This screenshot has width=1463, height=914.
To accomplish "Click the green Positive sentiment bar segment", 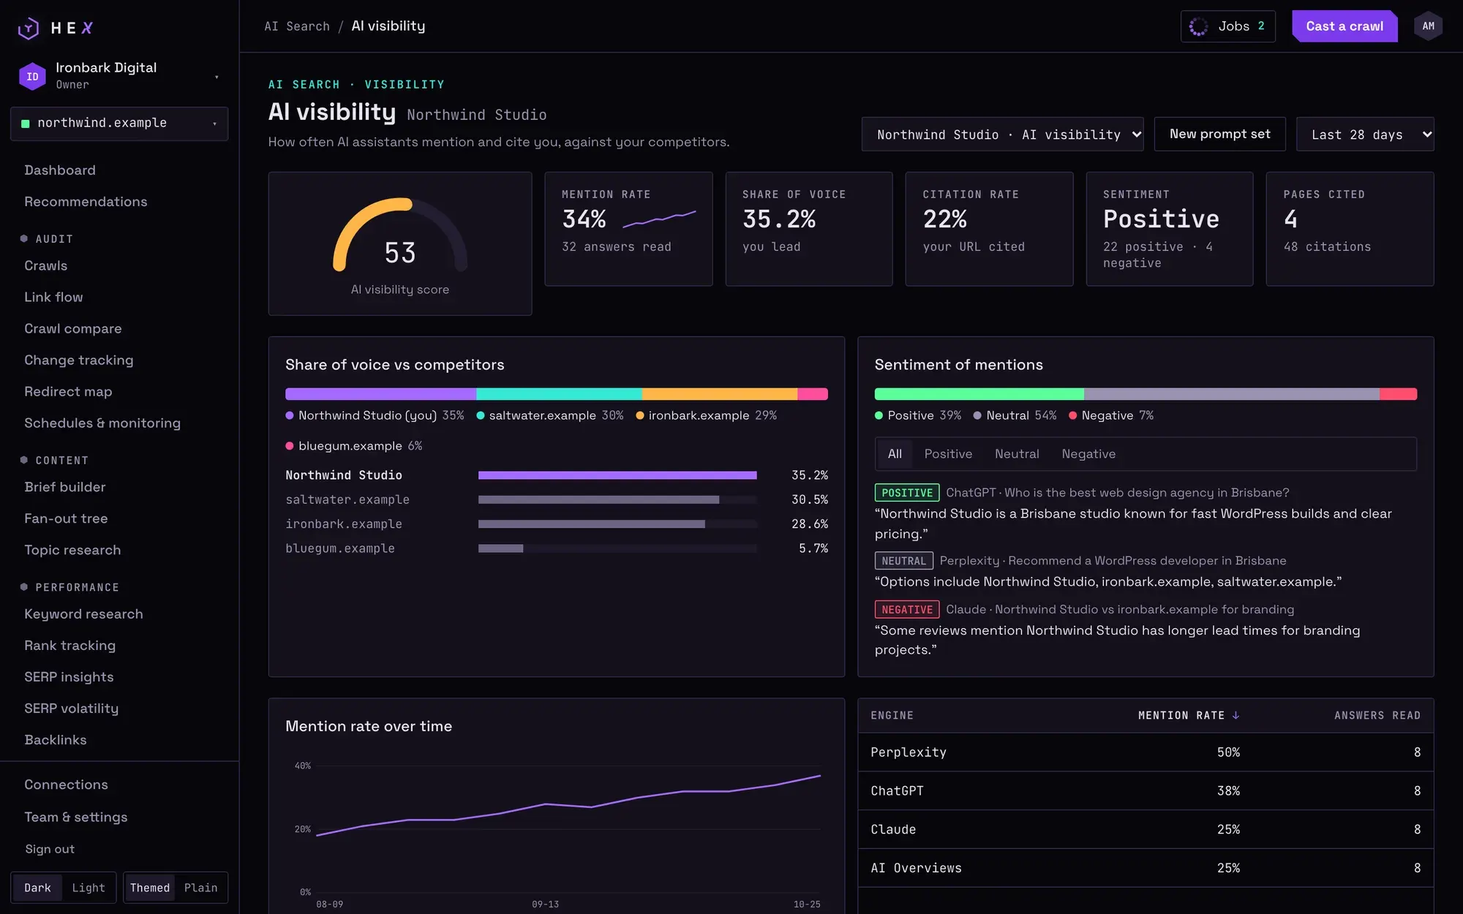I will point(979,394).
